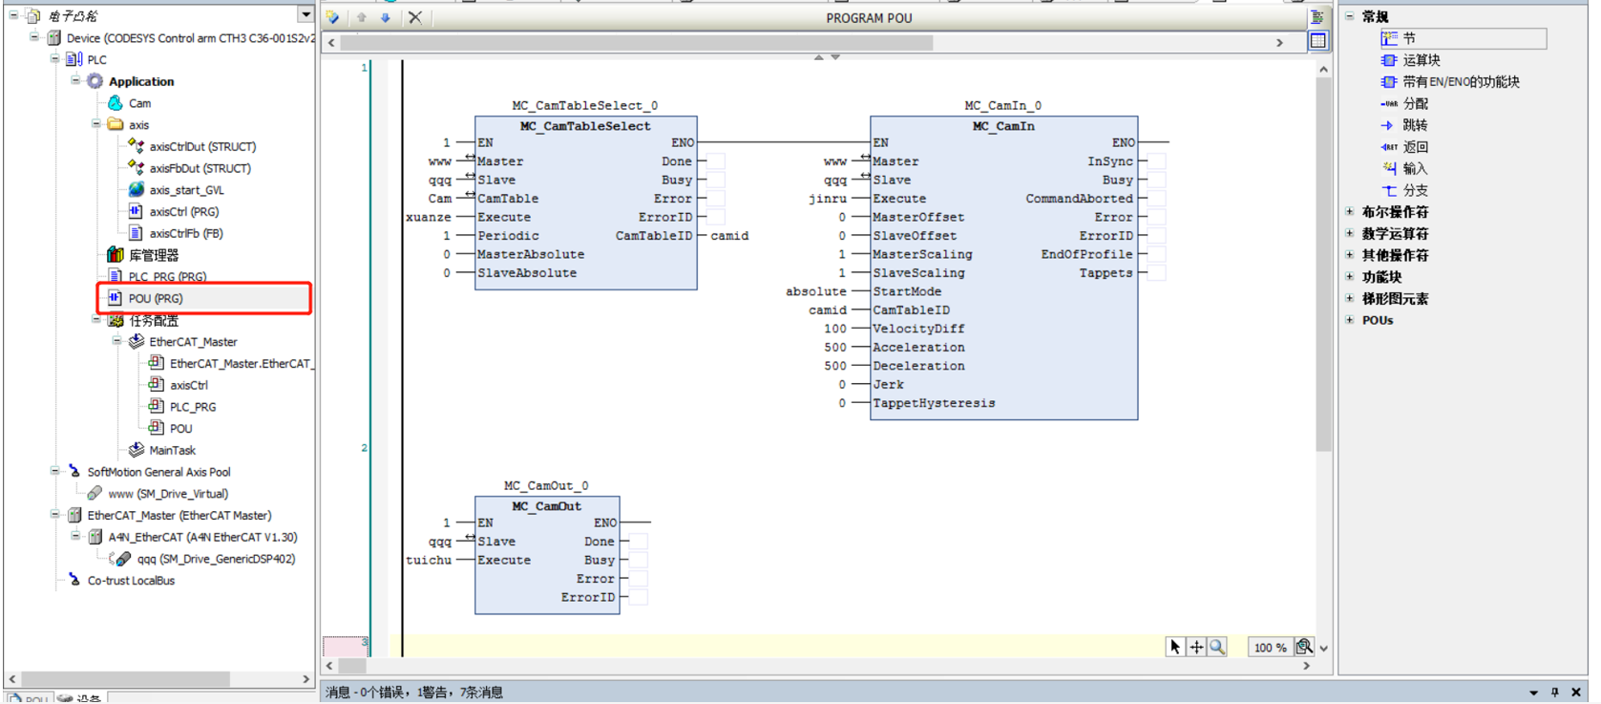Switch to the POU tab at bottom left

[x=29, y=698]
